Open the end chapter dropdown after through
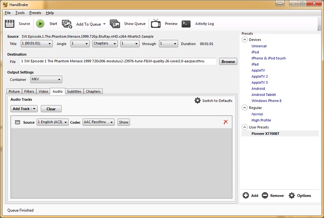Viewport: 324px width, 218px height. coord(169,44)
